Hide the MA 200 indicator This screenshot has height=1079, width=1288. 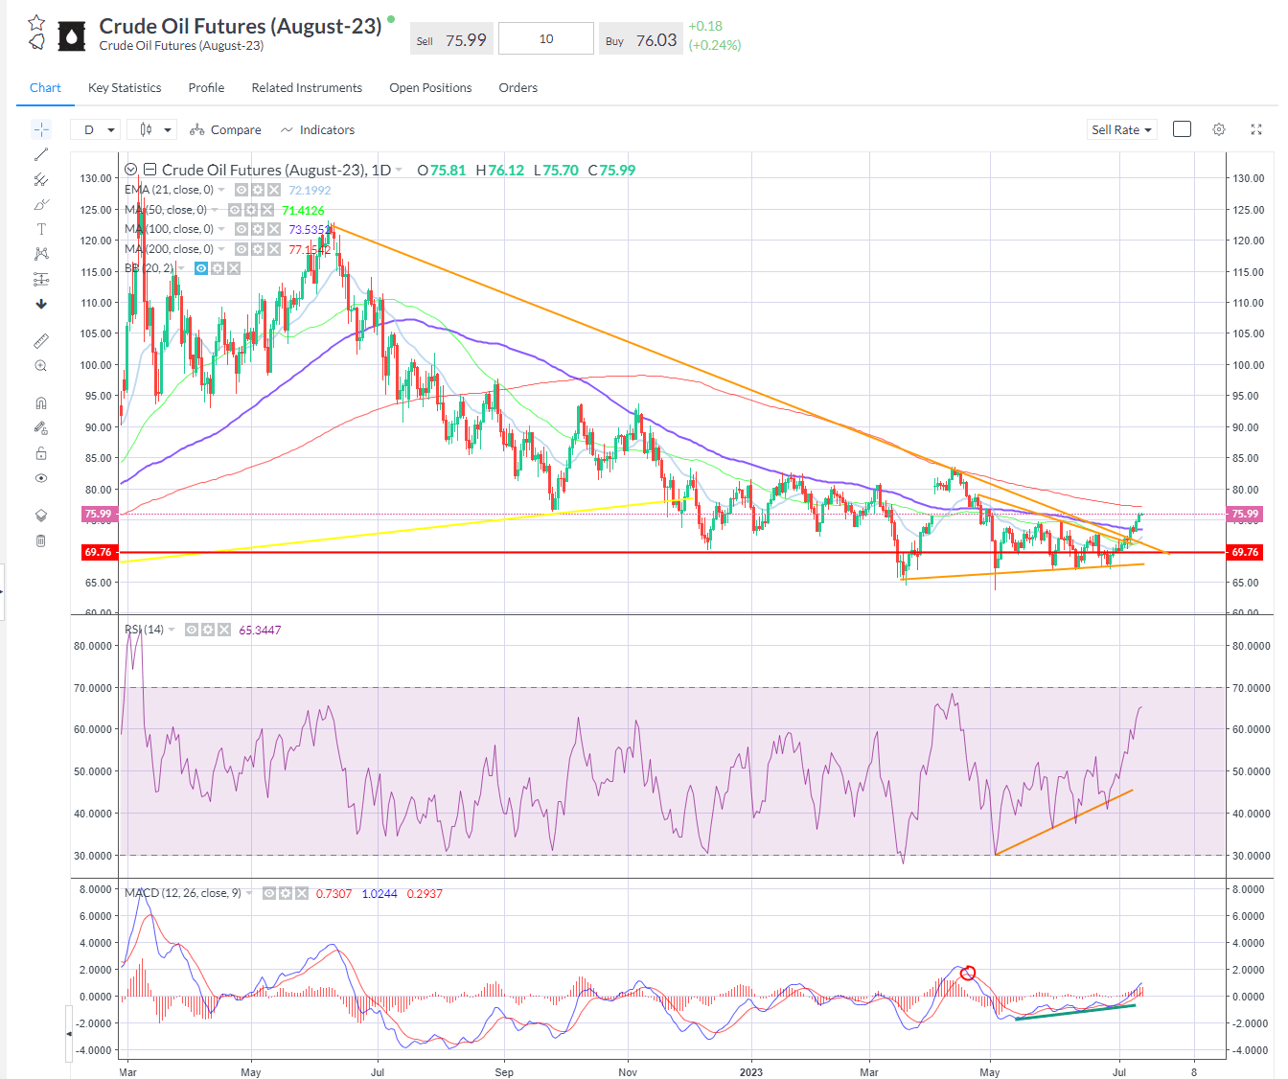pos(241,249)
